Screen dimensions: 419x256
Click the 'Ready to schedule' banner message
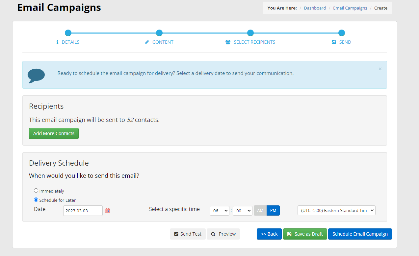click(x=175, y=73)
